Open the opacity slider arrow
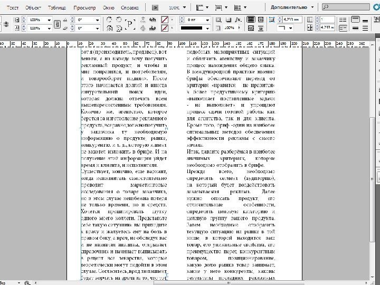Screen dimensions: 380x285 point(239,28)
